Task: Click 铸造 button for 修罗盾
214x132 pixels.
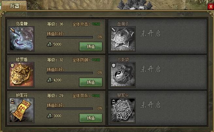Action: [91, 82]
